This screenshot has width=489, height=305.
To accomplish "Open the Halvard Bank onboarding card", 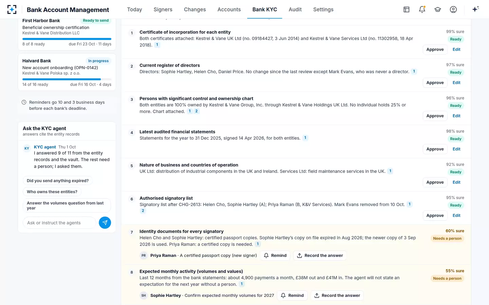I will pyautogui.click(x=67, y=72).
